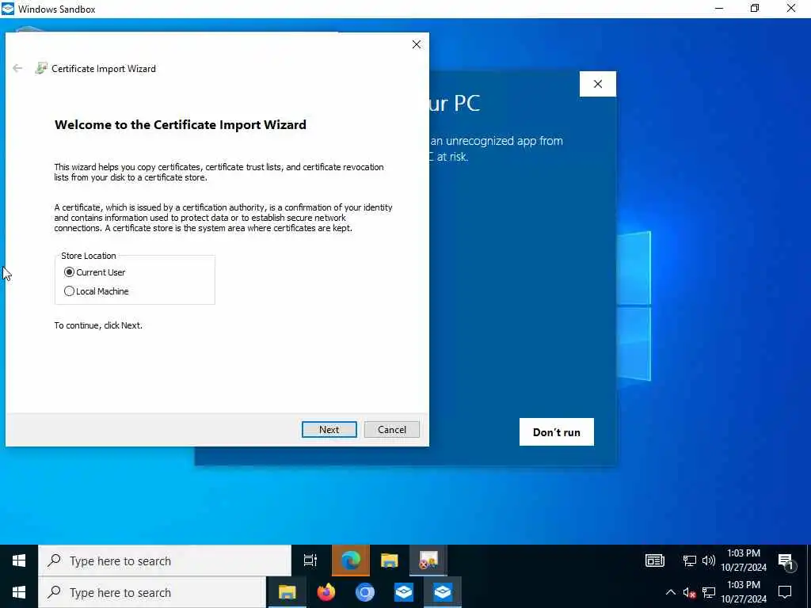Click the host taskbar clock and date
The width and height of the screenshot is (811, 608).
click(744, 592)
